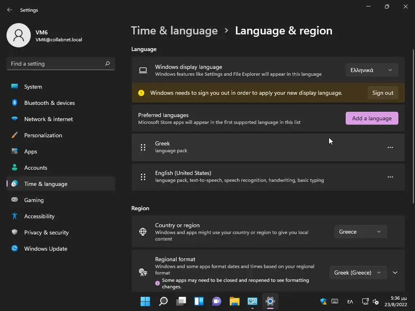Image resolution: width=415 pixels, height=311 pixels.
Task: Go back using the Settings back arrow
Action: [x=10, y=10]
